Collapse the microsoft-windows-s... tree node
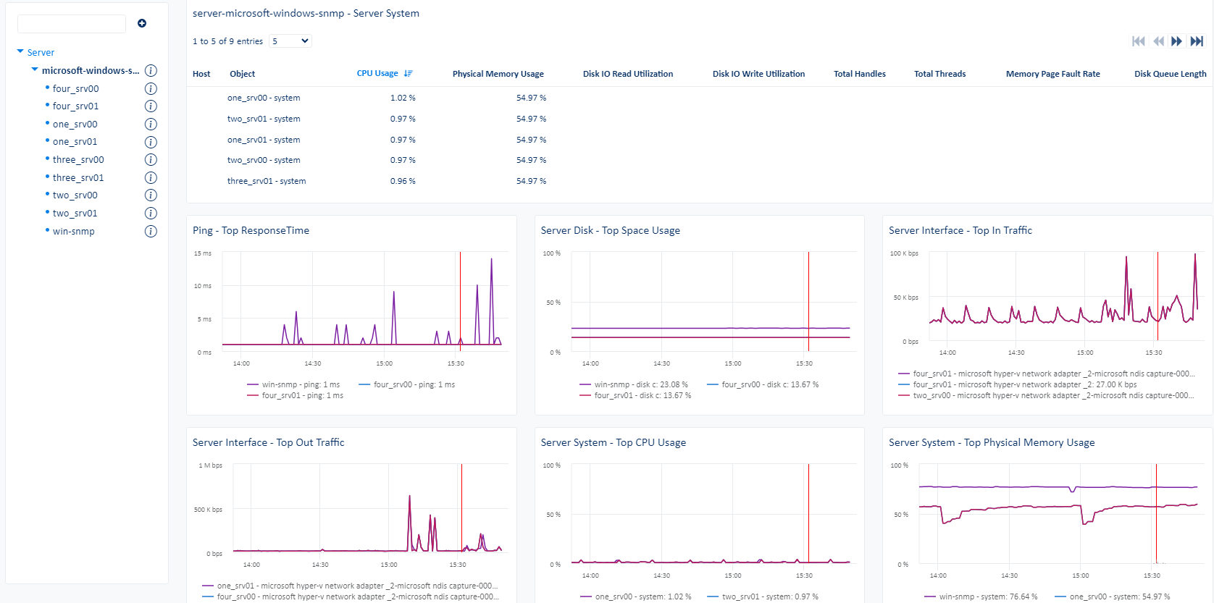 tap(35, 70)
